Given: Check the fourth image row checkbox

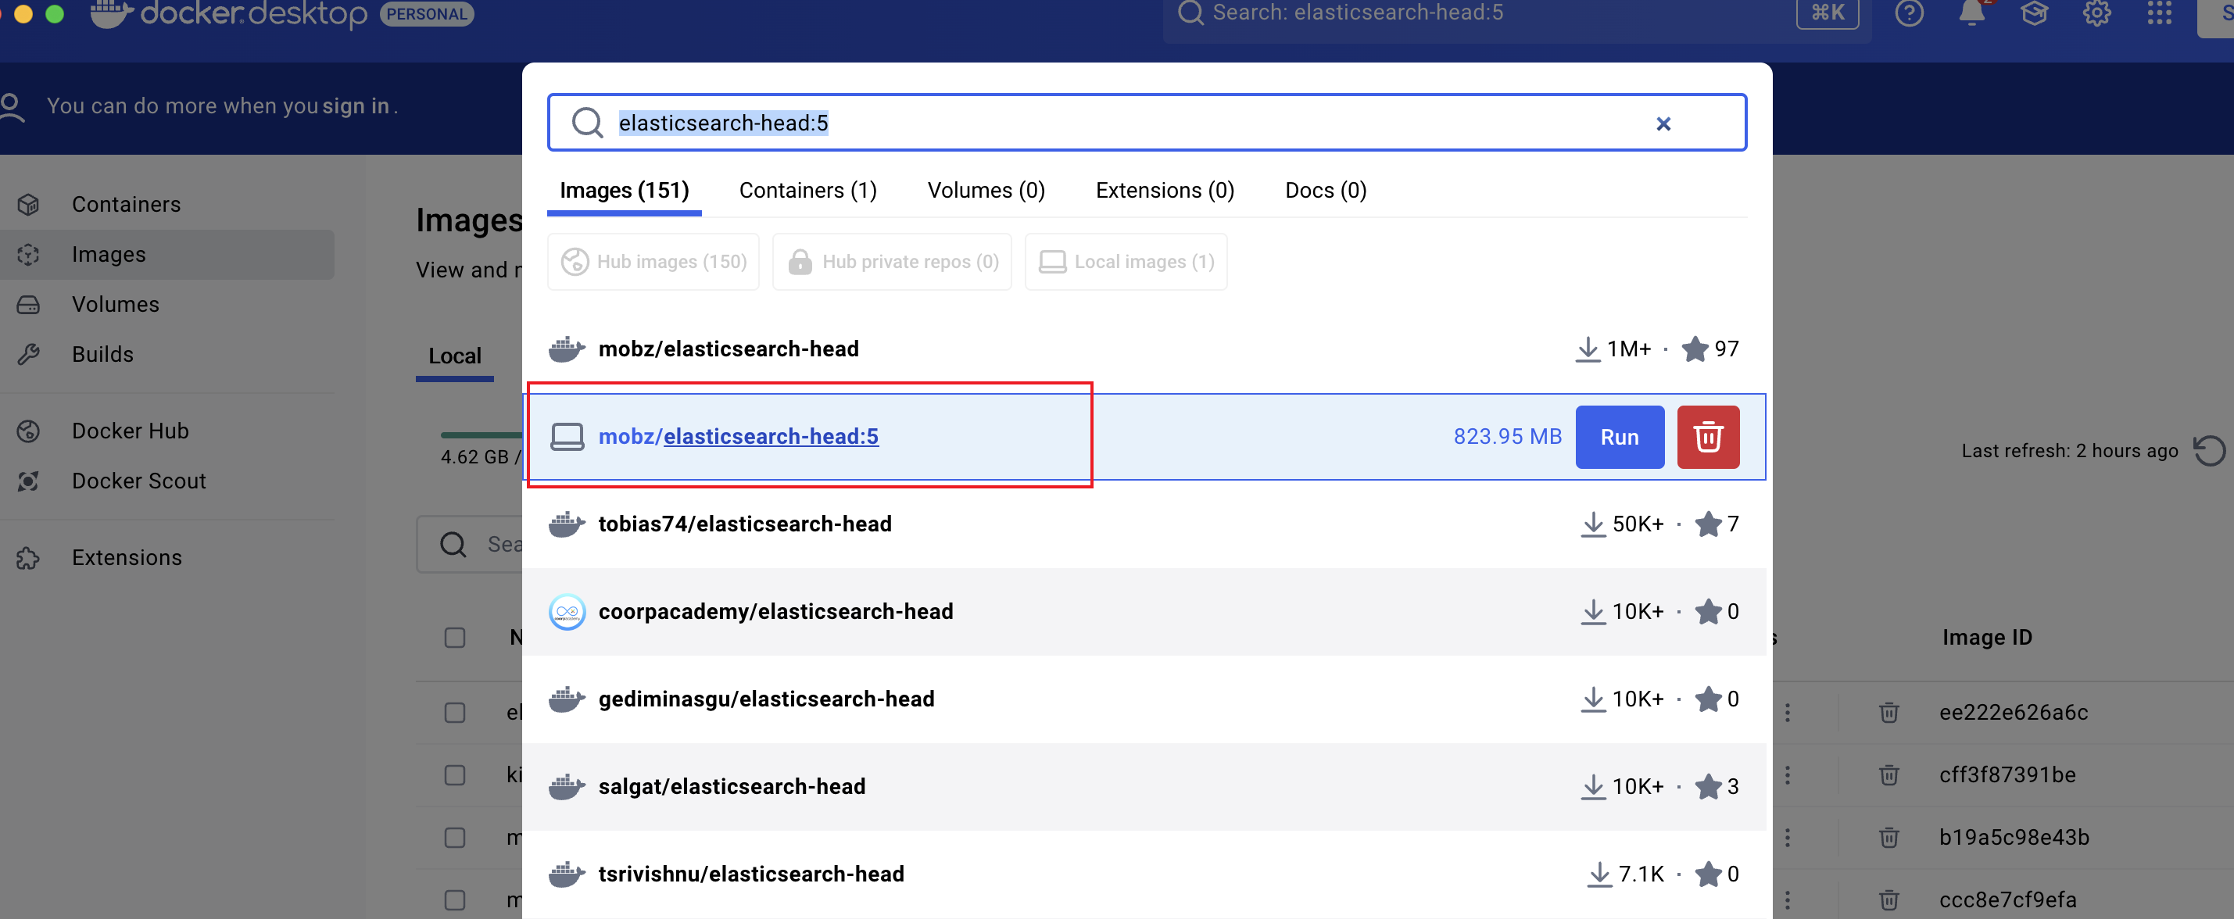Looking at the screenshot, I should click(x=454, y=900).
